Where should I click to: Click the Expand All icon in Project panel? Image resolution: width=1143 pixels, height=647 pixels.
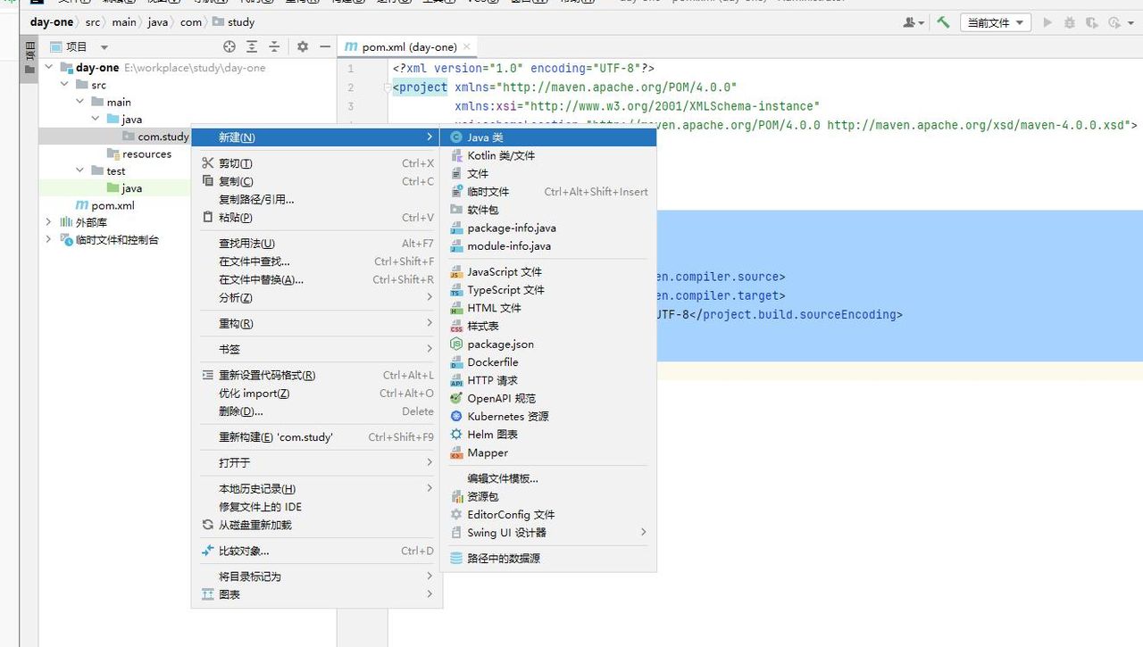pos(252,46)
